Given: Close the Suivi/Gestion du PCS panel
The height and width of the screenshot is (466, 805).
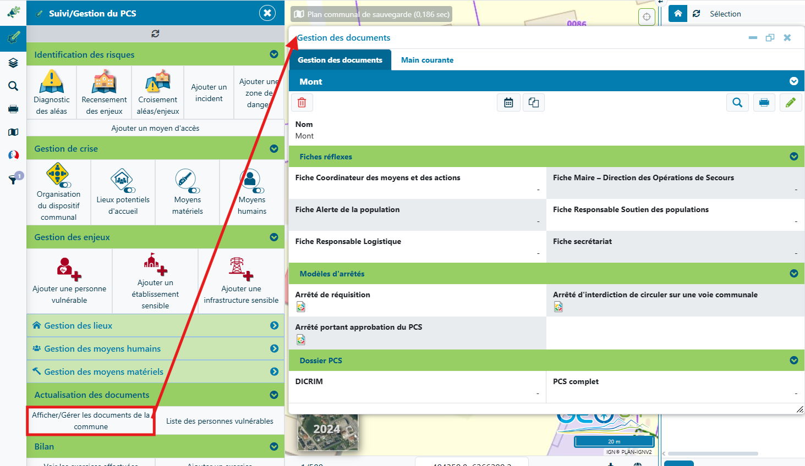Looking at the screenshot, I should [267, 13].
